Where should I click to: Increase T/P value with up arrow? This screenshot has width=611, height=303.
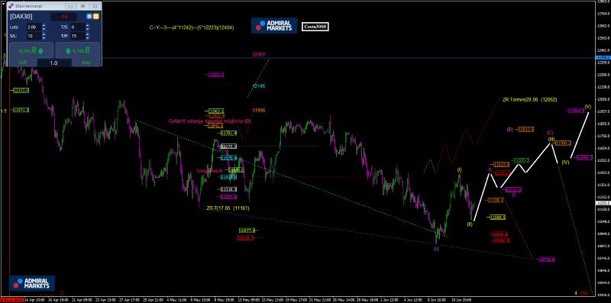coord(88,34)
